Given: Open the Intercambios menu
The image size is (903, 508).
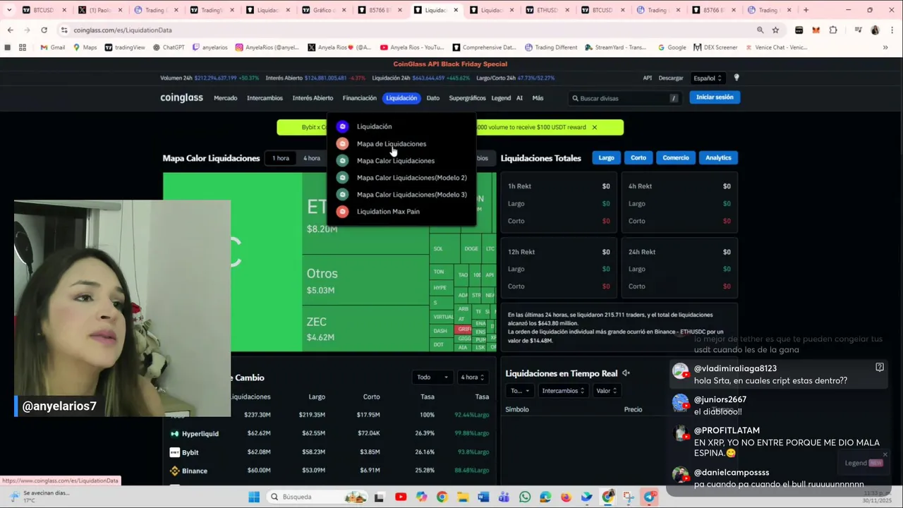Looking at the screenshot, I should [265, 98].
